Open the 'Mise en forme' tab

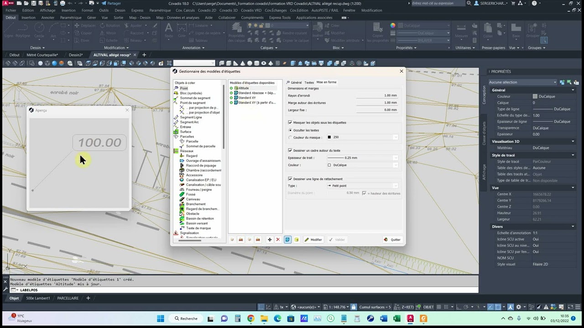(x=326, y=82)
